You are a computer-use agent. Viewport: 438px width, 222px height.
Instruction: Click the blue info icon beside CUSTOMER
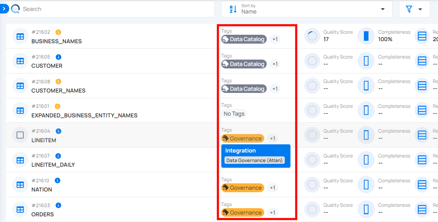pyautogui.click(x=58, y=57)
